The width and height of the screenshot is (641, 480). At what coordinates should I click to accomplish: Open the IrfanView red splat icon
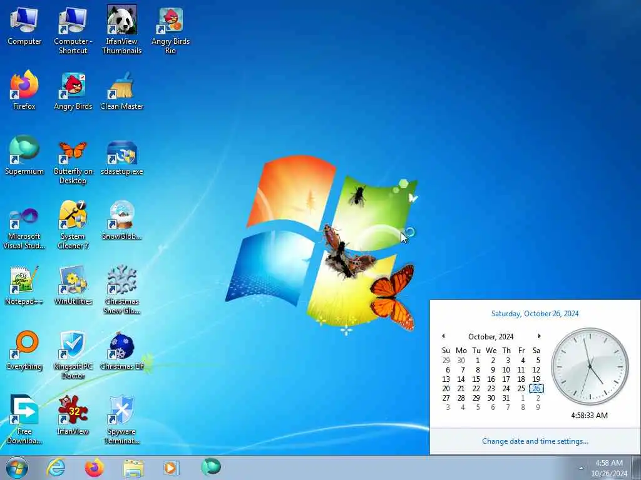coord(73,416)
